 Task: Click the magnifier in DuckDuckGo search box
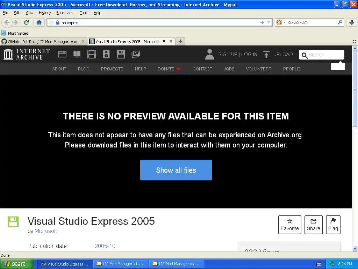340,22
